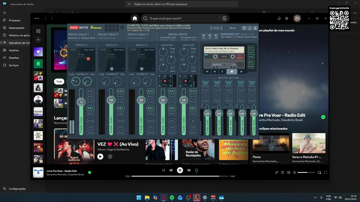This screenshot has height=202, width=360.
Task: Open Spotify three-dot main menu
Action: click(x=37, y=18)
